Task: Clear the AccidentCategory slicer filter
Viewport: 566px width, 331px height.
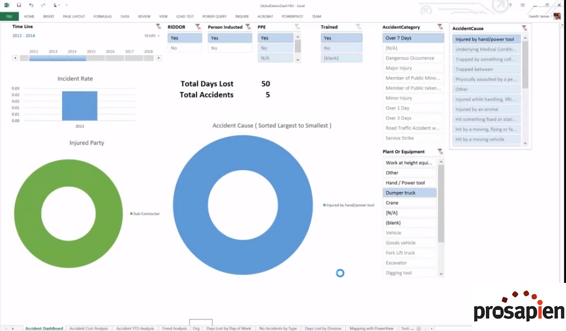Action: [440, 27]
